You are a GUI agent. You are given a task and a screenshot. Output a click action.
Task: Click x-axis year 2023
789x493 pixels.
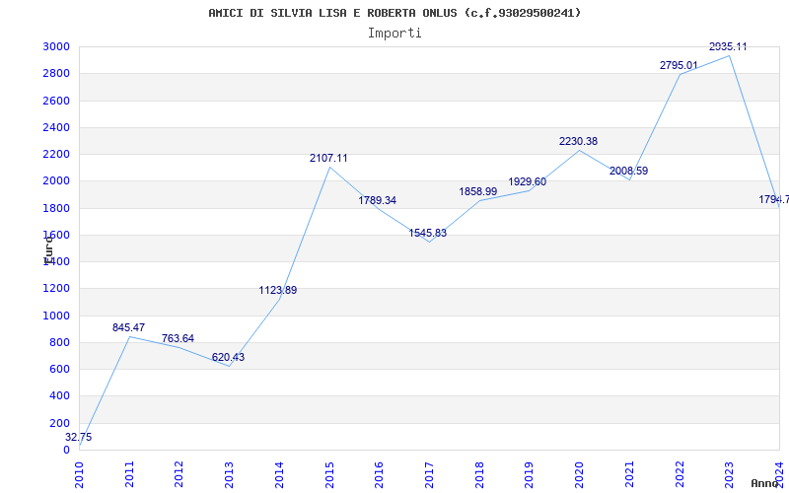pos(730,474)
